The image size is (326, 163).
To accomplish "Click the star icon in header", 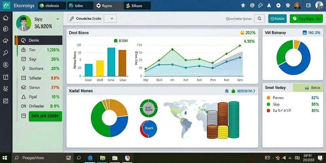I will [x=243, y=6].
